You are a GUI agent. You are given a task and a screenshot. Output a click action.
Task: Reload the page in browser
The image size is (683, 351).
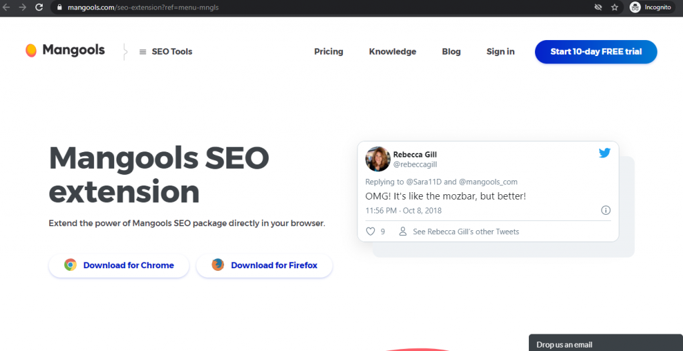[39, 7]
